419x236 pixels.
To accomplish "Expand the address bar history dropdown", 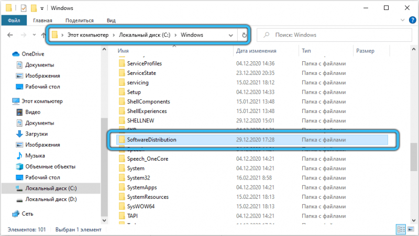I will point(230,35).
